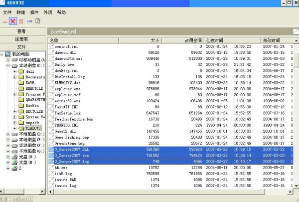The image size is (299, 202).
Task: Select the unpack folder
Action: [32, 123]
